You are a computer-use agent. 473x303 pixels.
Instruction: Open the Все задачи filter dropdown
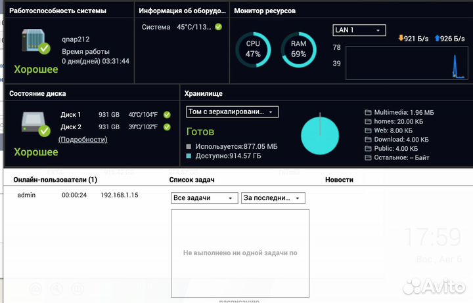(204, 198)
